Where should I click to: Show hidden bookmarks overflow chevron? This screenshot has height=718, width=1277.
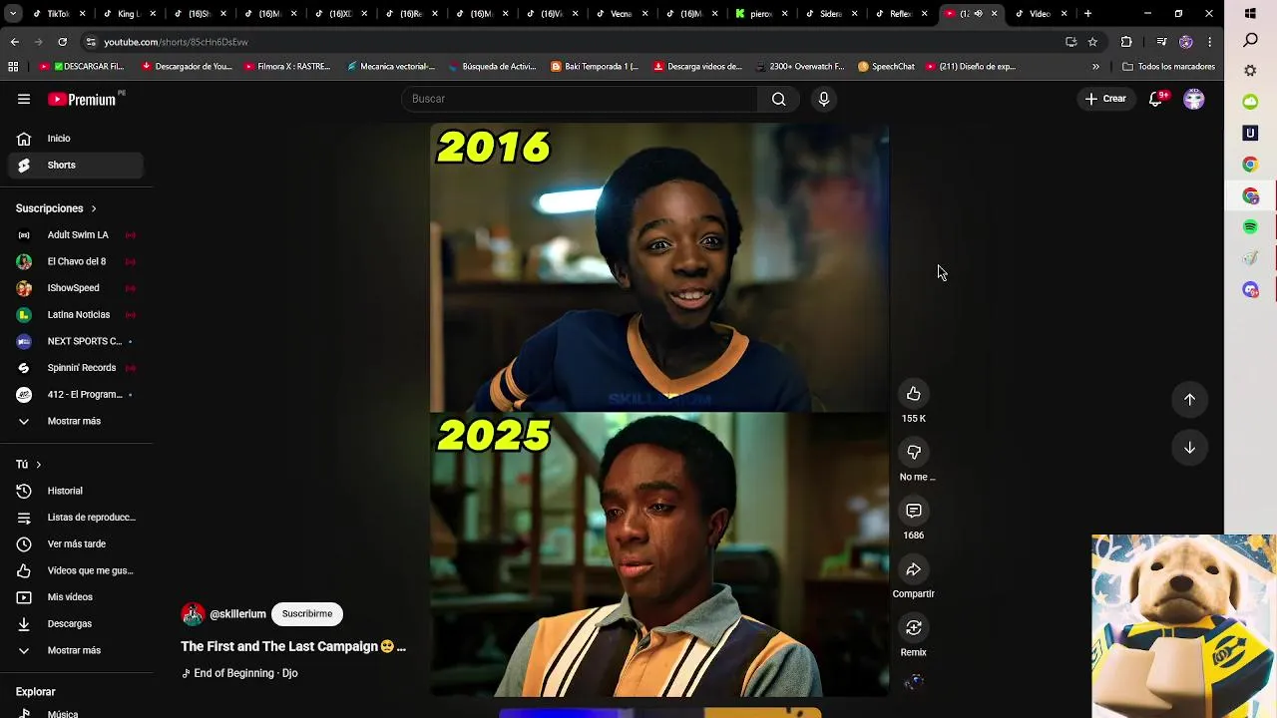[x=1095, y=67]
